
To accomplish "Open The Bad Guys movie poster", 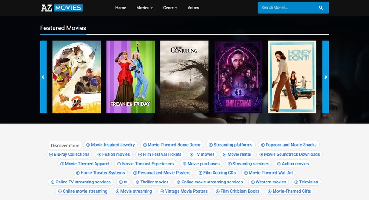I will tap(77, 77).
